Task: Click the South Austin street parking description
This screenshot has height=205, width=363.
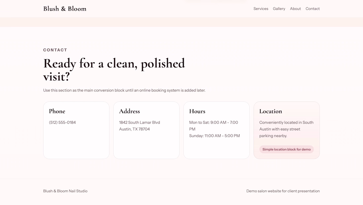Action: [286, 129]
